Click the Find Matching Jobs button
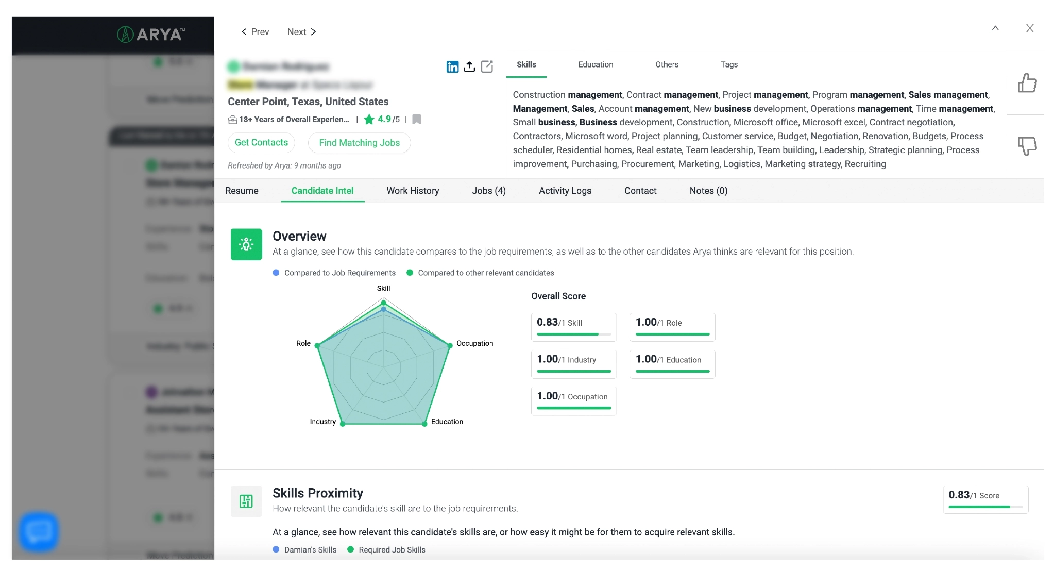Image resolution: width=1054 pixels, height=569 pixels. pyautogui.click(x=359, y=143)
